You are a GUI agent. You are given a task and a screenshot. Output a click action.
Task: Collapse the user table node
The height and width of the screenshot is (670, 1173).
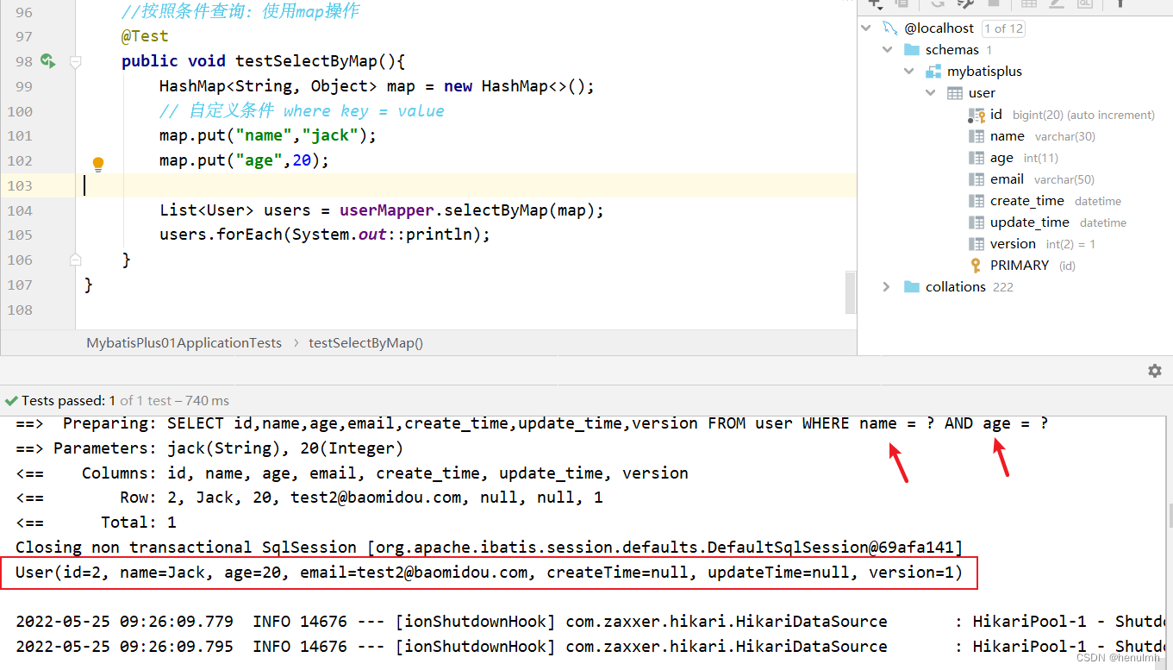[x=931, y=93]
